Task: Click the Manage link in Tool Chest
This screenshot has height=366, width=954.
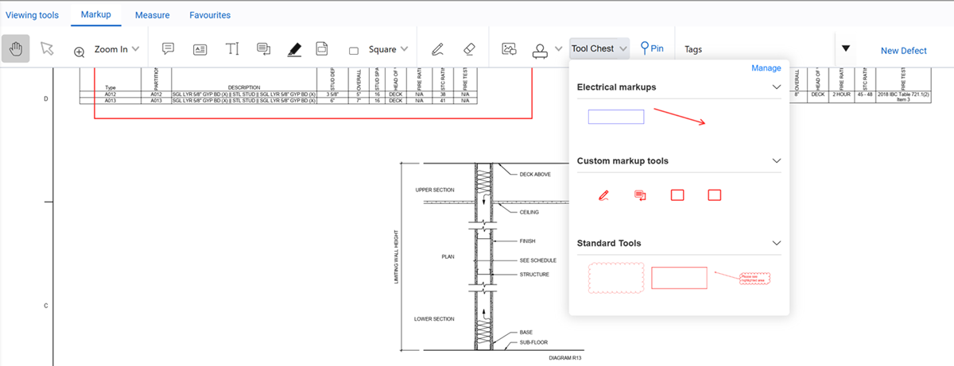Action: click(766, 68)
